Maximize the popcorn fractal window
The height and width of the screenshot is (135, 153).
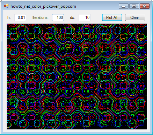tap(134, 6)
